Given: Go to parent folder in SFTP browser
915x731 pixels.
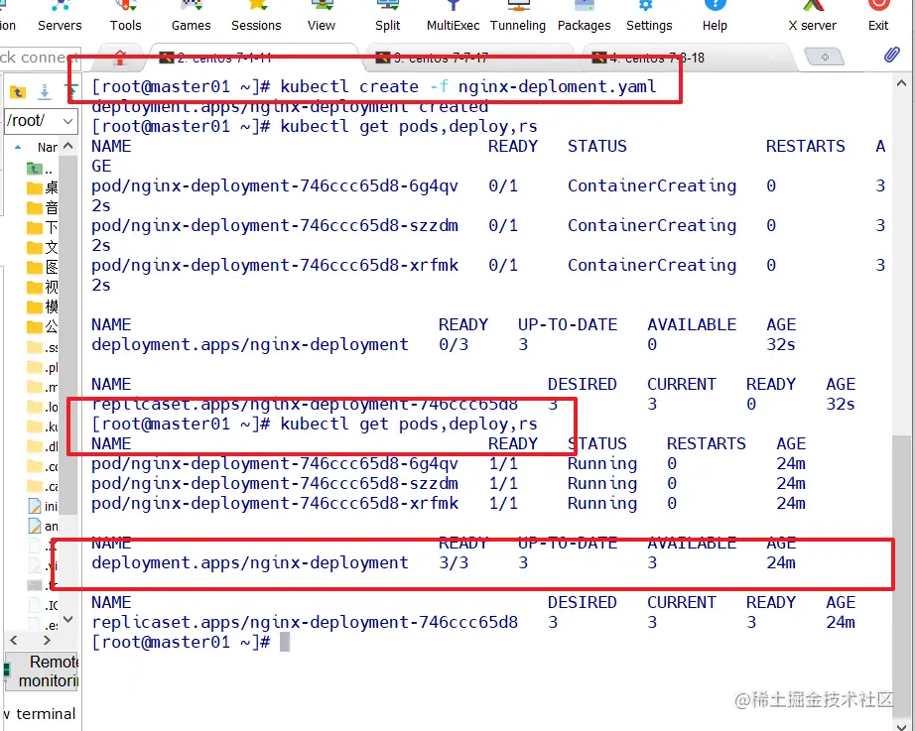Looking at the screenshot, I should (18, 91).
